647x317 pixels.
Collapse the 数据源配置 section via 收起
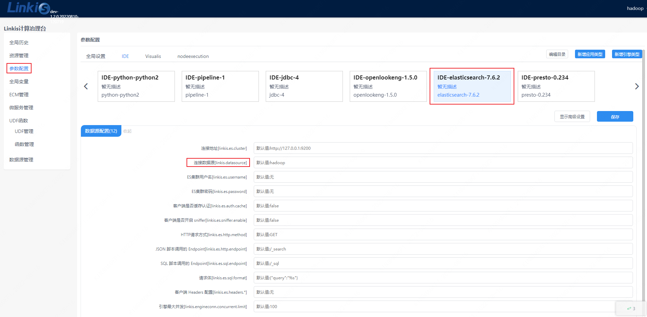[x=127, y=131]
